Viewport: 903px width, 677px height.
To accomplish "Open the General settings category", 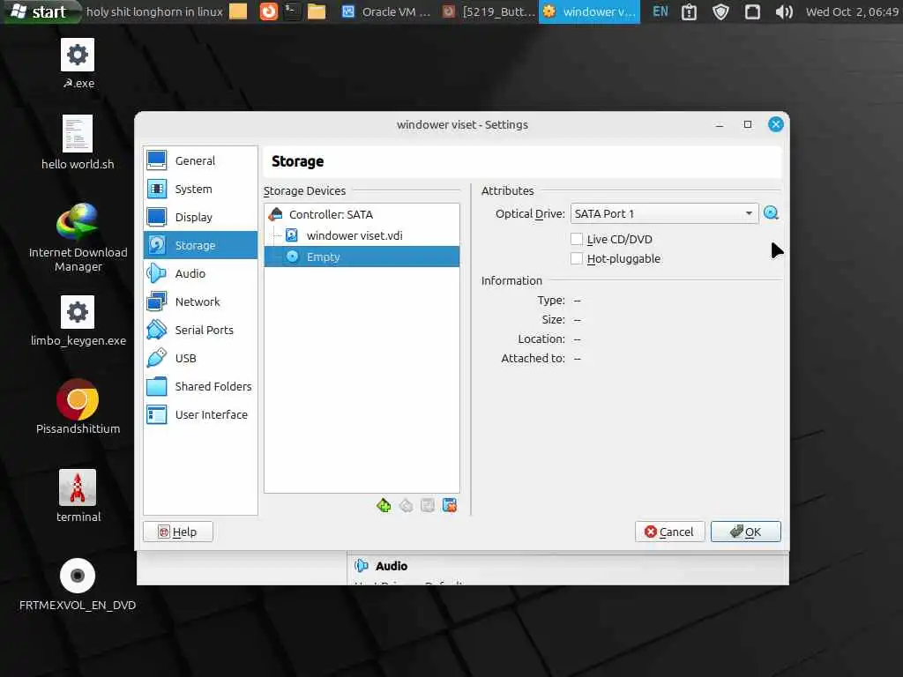I will (x=200, y=160).
